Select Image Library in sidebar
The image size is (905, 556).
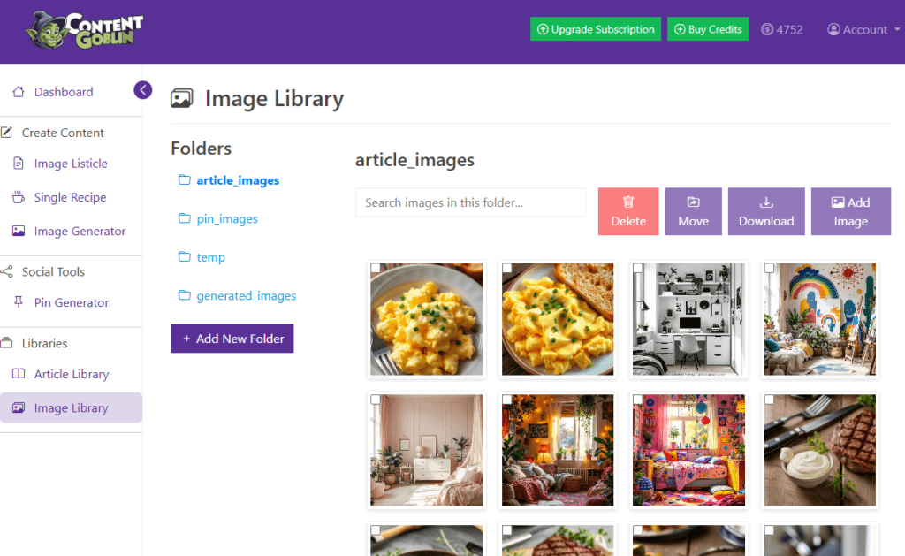pos(71,407)
